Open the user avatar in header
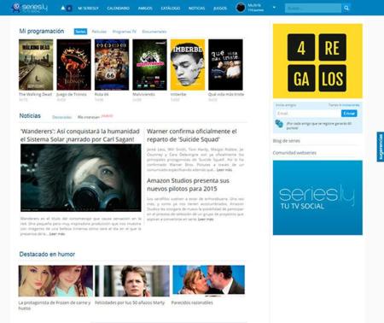 241,8
